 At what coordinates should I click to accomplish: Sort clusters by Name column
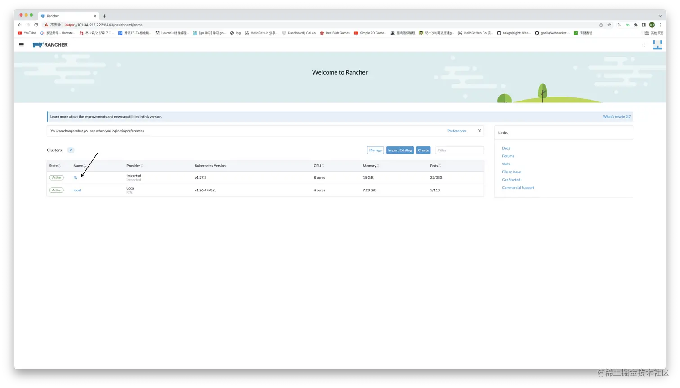80,166
